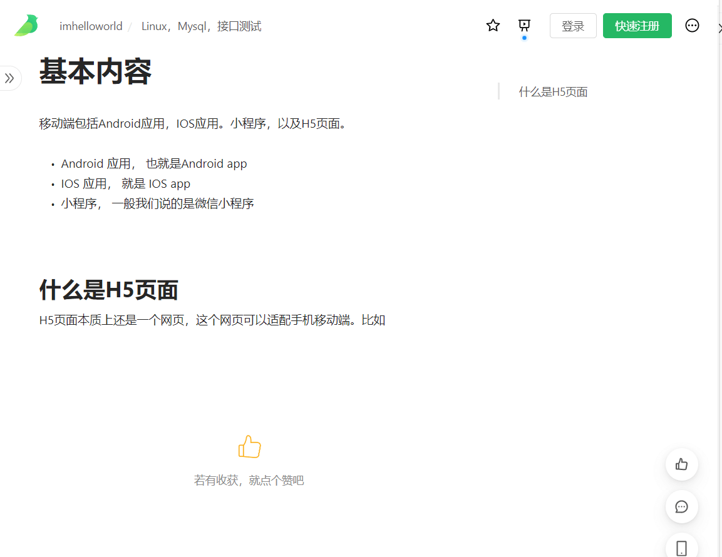Viewport: 722px width, 557px height.
Task: Open the imhelloworld author breadcrumb link
Action: click(91, 26)
